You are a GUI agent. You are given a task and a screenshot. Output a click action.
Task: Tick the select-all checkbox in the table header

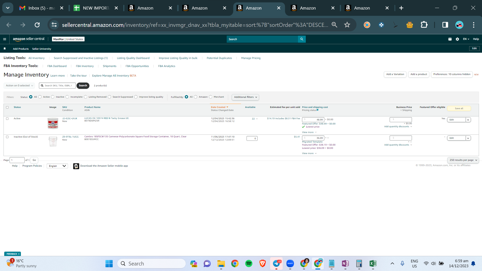(7, 107)
